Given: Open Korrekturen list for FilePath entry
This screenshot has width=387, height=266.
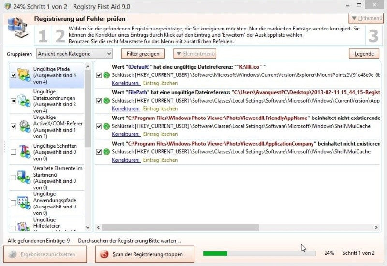Looking at the screenshot, I should click(126, 109).
